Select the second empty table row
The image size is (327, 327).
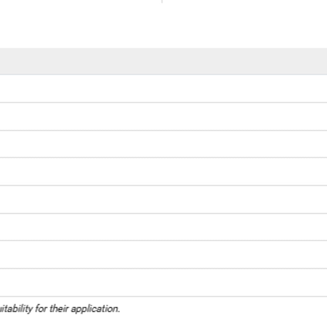(x=163, y=116)
